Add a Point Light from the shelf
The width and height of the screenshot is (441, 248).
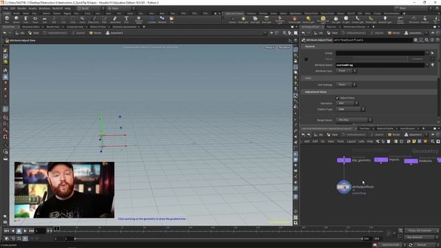(243, 19)
